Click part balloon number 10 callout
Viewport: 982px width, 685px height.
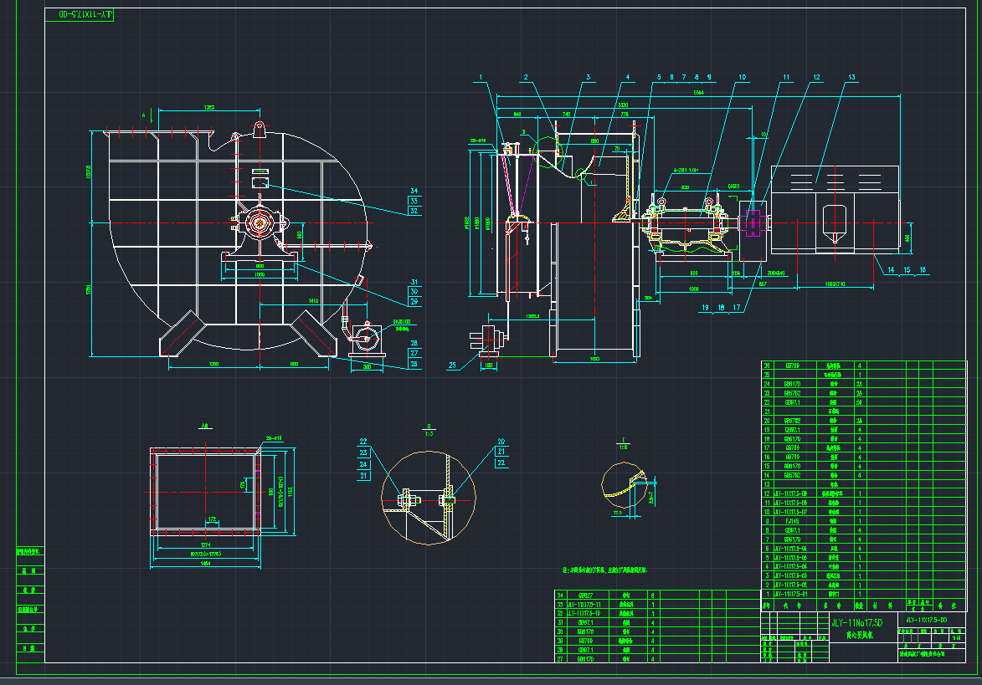[742, 77]
